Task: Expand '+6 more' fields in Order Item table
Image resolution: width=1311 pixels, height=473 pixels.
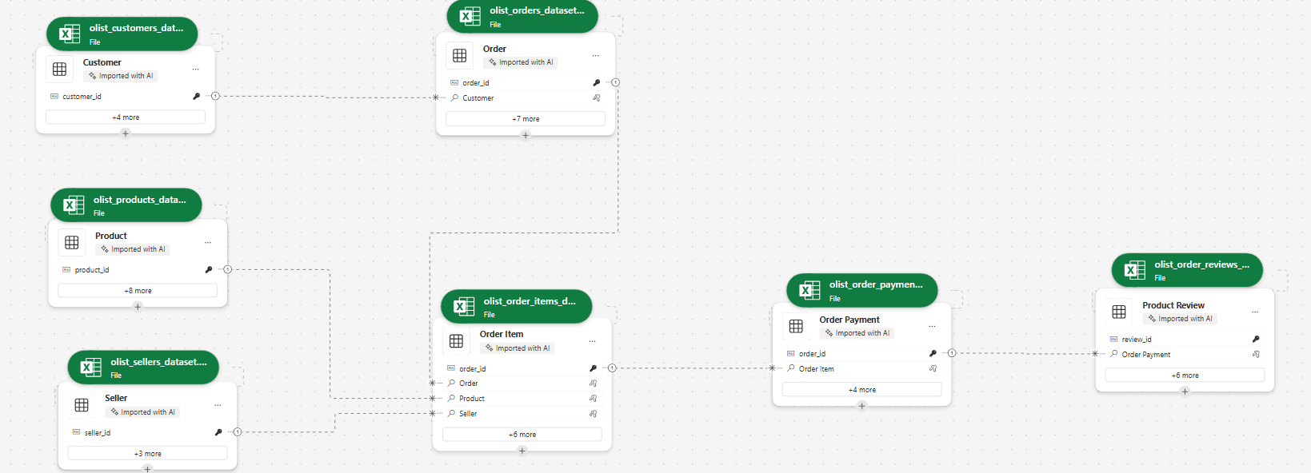Action: (522, 435)
